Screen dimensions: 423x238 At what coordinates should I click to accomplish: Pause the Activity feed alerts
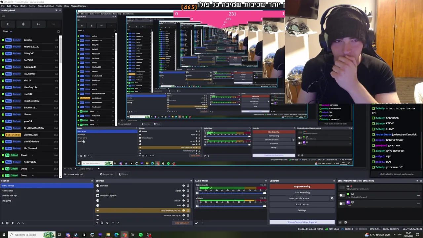point(8,24)
